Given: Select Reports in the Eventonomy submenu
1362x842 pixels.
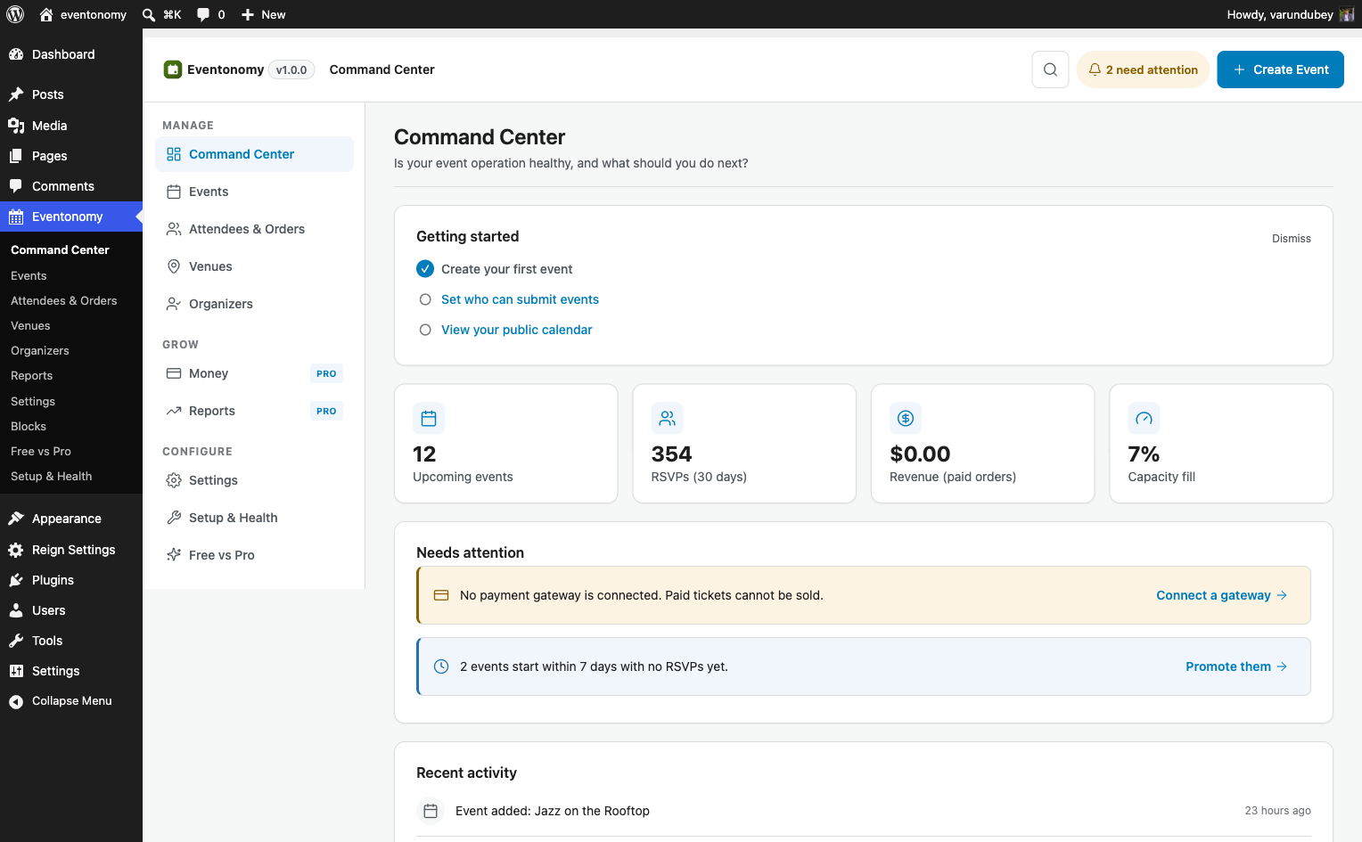Looking at the screenshot, I should pos(31,376).
